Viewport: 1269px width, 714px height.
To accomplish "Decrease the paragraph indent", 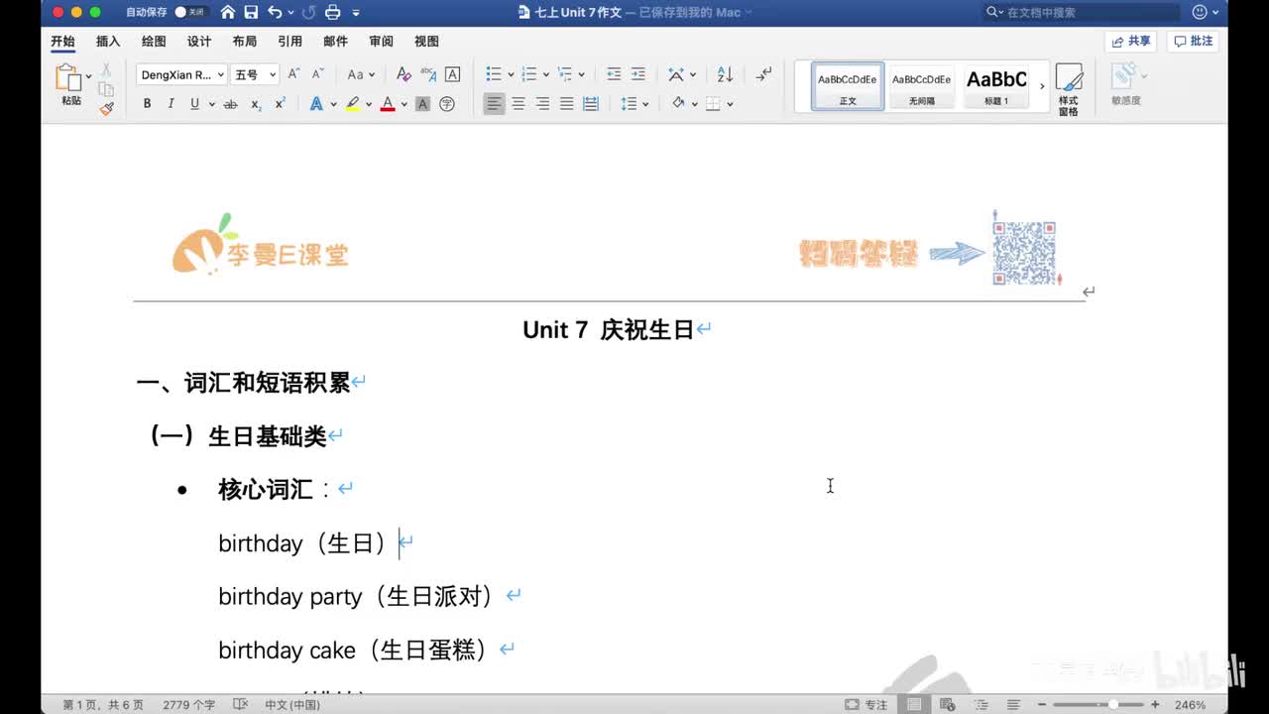I will point(614,74).
